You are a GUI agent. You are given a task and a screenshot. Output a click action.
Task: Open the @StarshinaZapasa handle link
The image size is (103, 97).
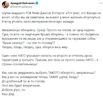click(21, 7)
